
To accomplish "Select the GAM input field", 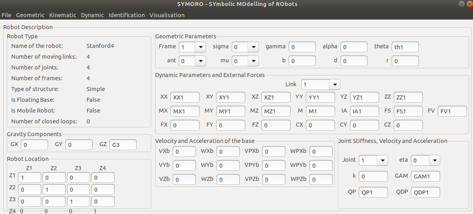I will (x=425, y=176).
